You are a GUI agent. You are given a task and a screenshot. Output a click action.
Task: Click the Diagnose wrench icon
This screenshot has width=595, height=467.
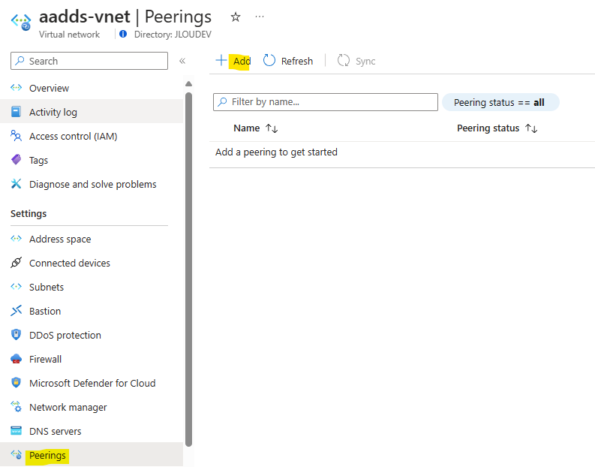click(16, 184)
